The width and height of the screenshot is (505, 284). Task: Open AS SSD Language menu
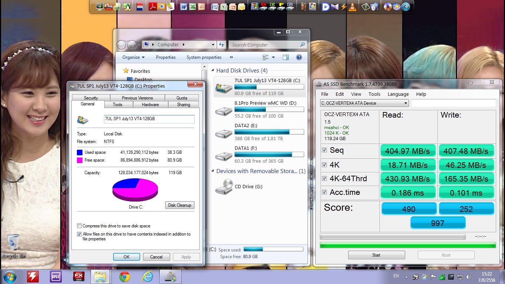[x=398, y=94]
